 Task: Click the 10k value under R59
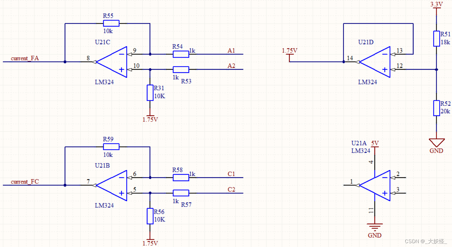click(x=108, y=155)
